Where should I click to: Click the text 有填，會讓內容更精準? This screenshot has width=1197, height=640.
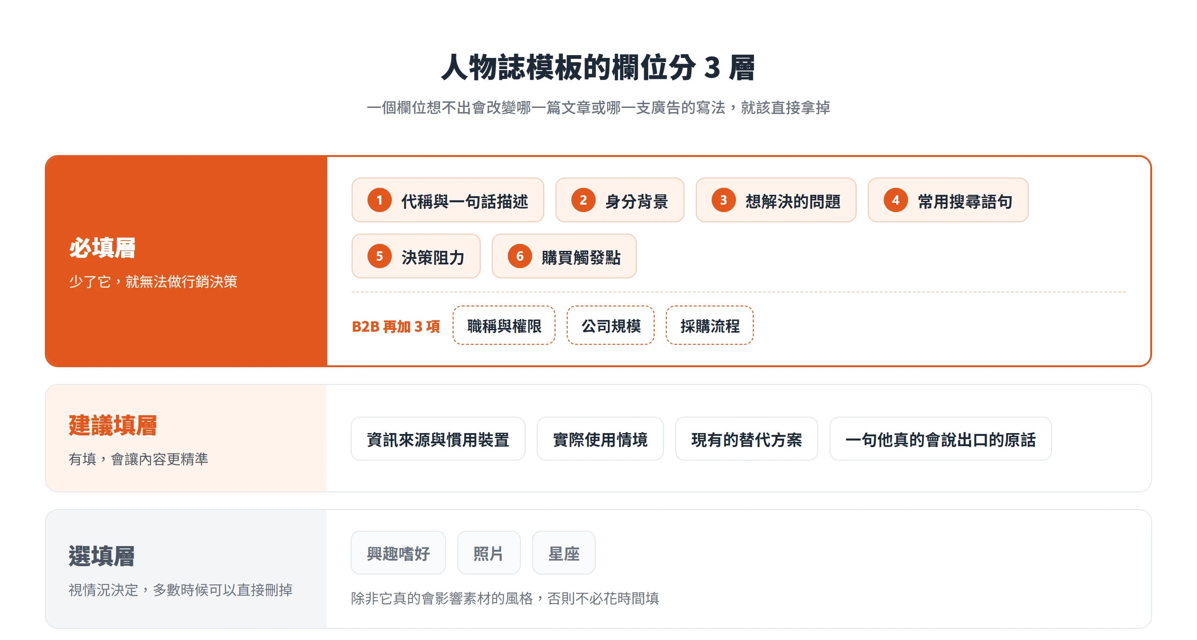[x=138, y=459]
